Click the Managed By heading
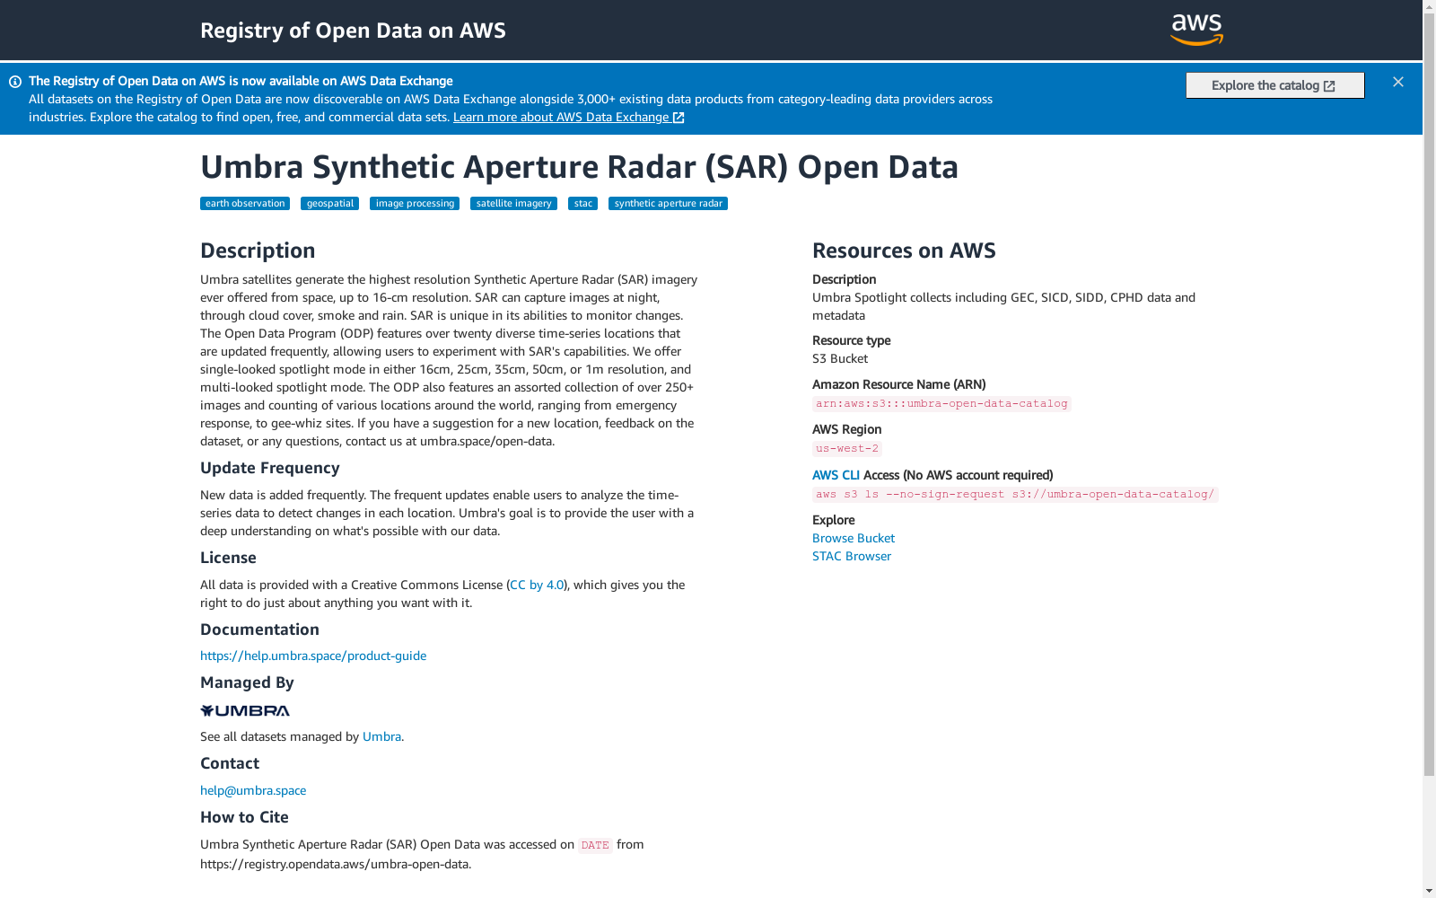This screenshot has height=898, width=1436. coord(247,682)
